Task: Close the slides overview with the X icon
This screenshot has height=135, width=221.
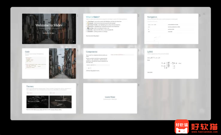Action: click(x=204, y=14)
